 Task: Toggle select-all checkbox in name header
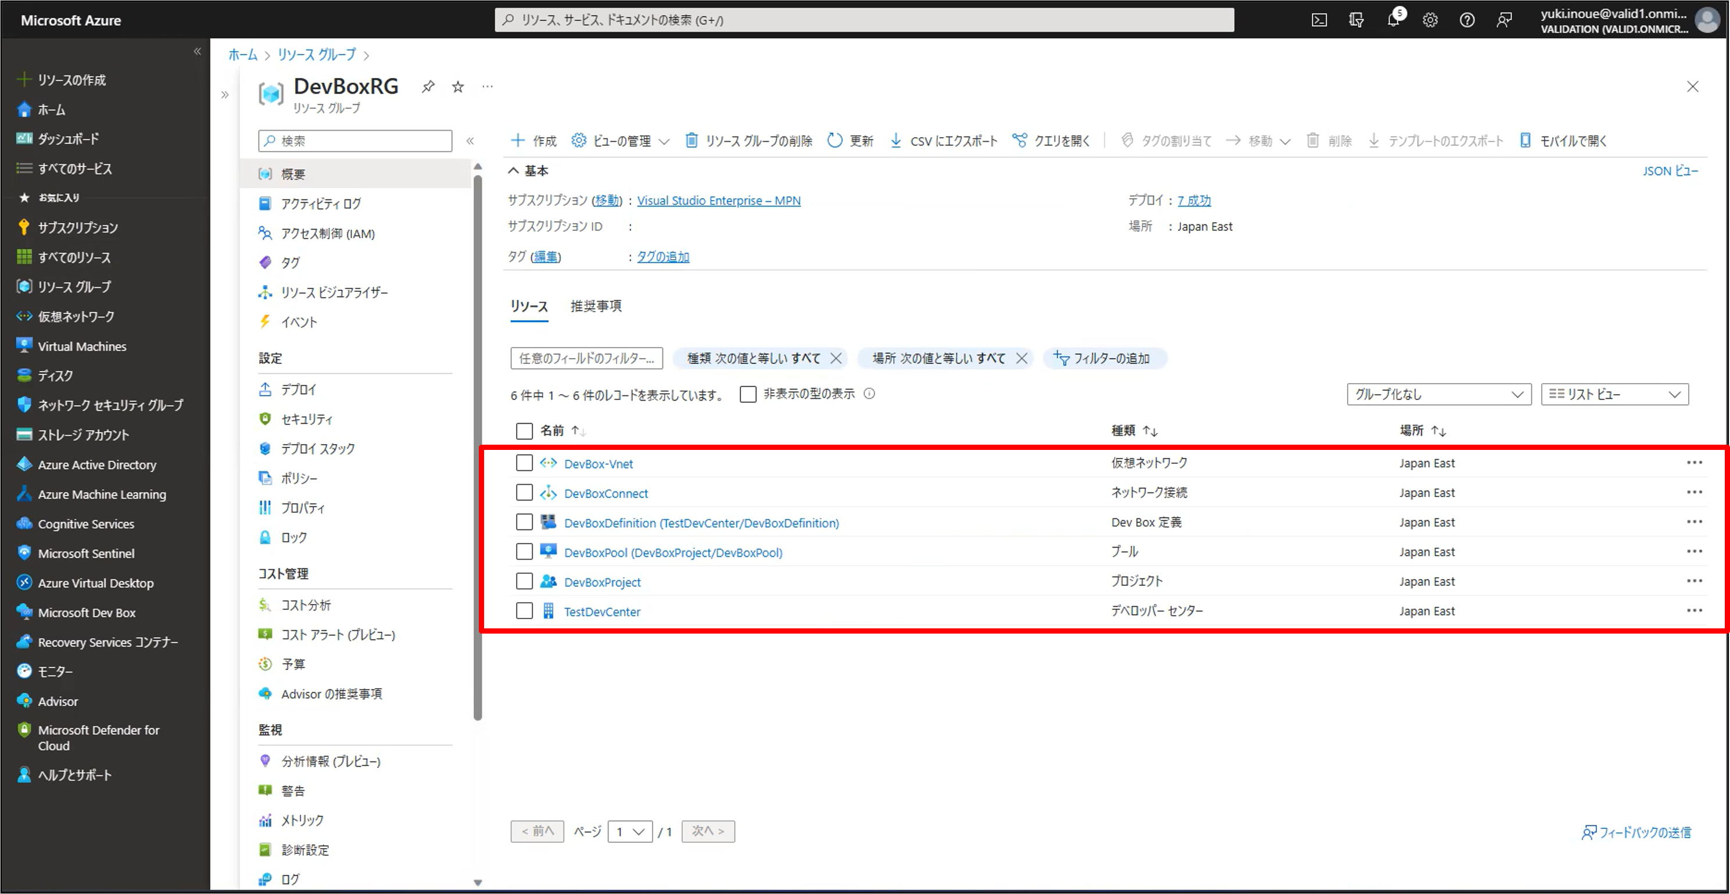point(525,431)
